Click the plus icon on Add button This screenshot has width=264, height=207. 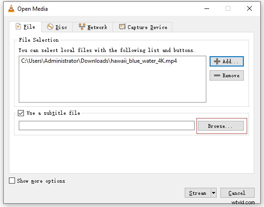pyautogui.click(x=217, y=61)
